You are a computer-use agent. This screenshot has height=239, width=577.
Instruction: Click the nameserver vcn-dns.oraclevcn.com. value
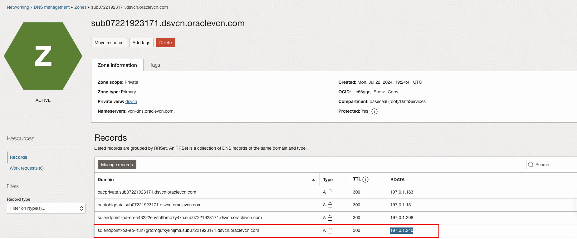[x=151, y=111]
